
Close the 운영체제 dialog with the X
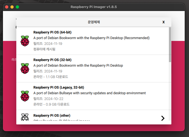point(163,22)
